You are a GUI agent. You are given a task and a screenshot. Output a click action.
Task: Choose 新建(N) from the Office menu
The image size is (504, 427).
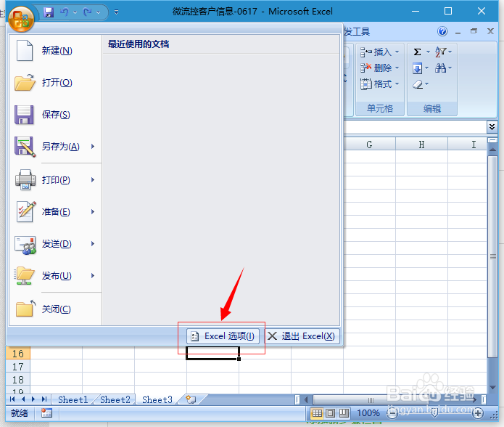click(55, 51)
